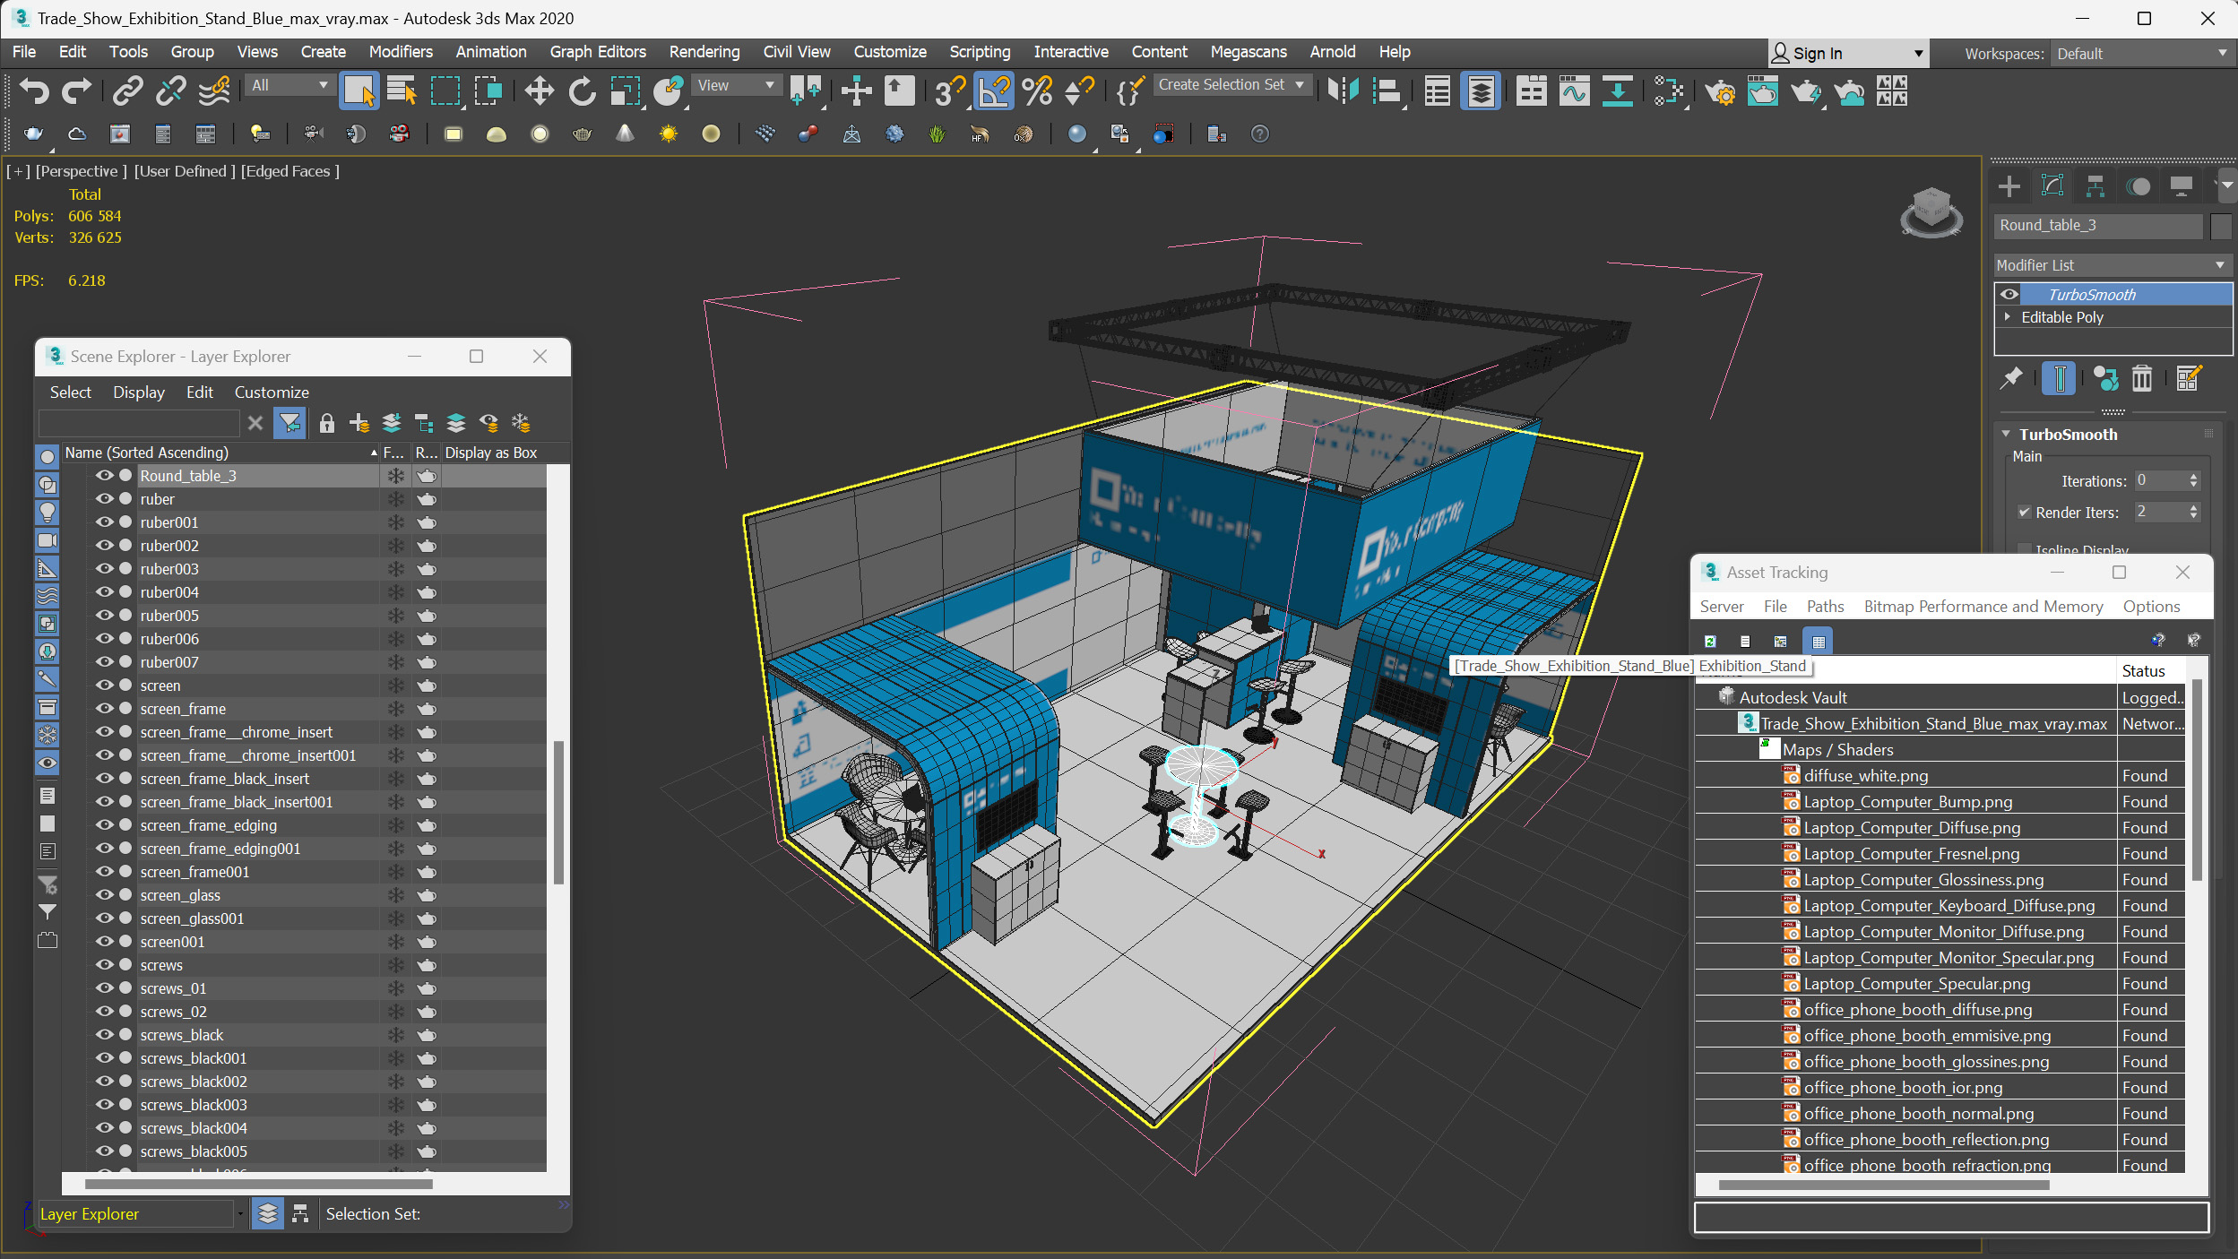Open the Hierarchy panel tab icon

pyautogui.click(x=2095, y=186)
